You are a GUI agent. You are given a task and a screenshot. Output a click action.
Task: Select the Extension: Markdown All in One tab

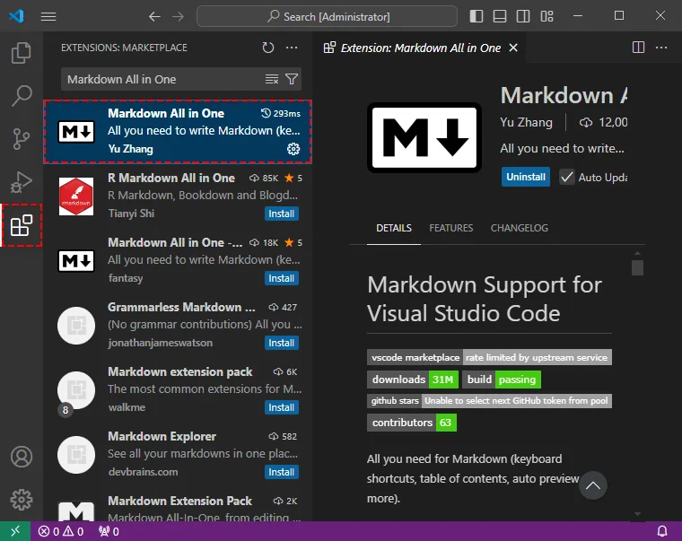click(x=421, y=48)
